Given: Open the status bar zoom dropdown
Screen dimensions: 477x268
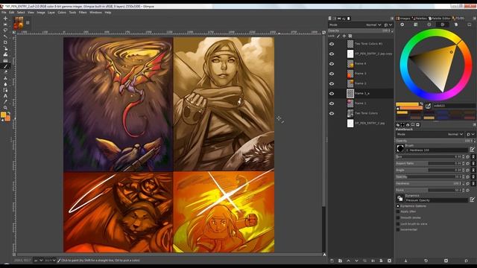Looking at the screenshot, I should [51, 261].
